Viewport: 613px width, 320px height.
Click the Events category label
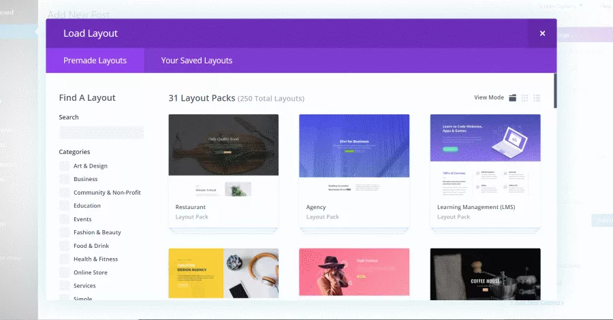coord(82,219)
